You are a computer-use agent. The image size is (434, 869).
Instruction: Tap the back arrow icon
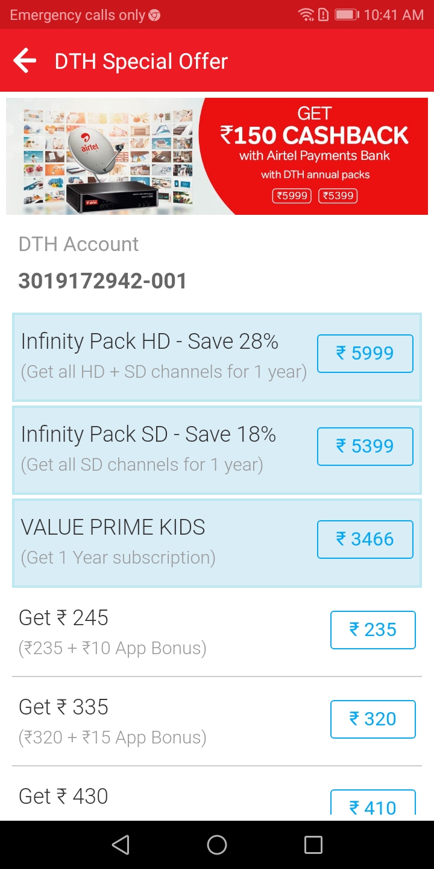point(25,61)
